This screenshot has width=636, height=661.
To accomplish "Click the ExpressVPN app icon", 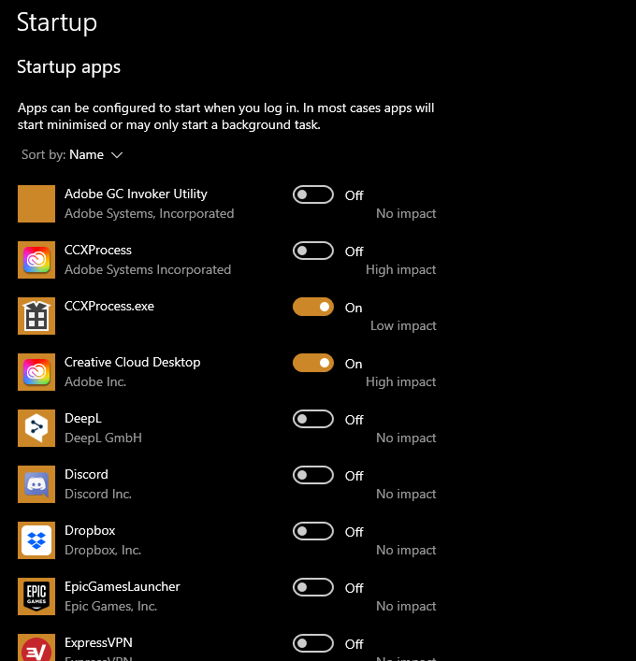I will coord(36,648).
